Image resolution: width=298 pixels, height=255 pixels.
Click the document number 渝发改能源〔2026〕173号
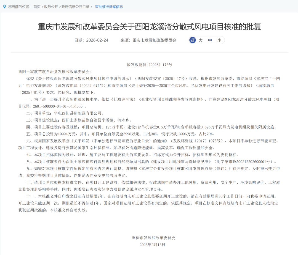coord(149,65)
